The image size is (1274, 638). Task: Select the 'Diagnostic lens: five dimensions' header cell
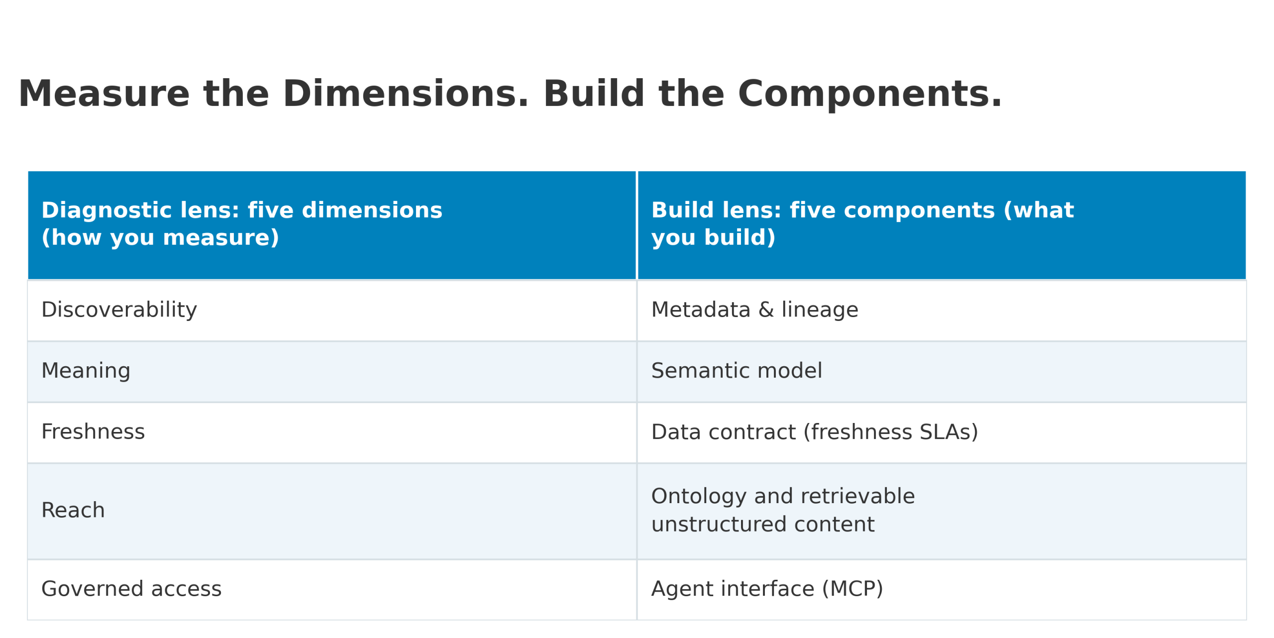pos(331,225)
